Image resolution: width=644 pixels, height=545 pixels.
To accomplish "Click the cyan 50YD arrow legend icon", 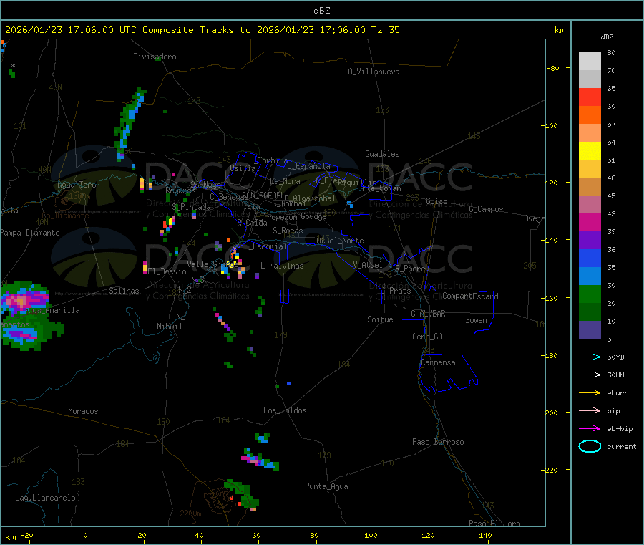I will pos(590,357).
